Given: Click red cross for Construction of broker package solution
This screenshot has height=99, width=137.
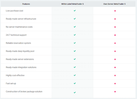Looking at the screenshot, I should (115, 92).
